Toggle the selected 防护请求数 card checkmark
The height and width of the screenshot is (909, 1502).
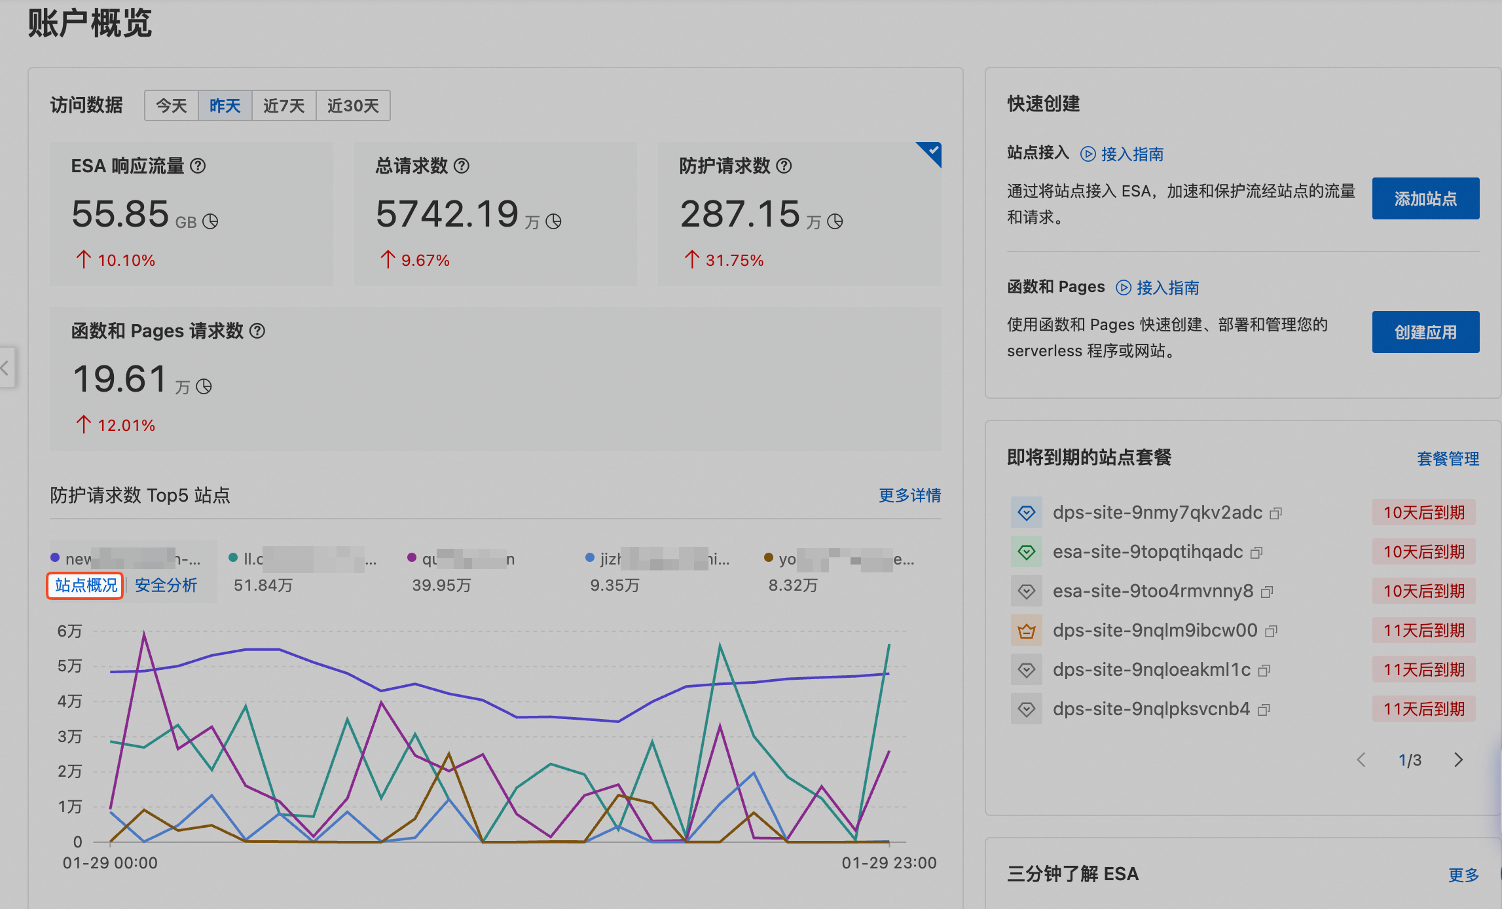click(x=932, y=151)
